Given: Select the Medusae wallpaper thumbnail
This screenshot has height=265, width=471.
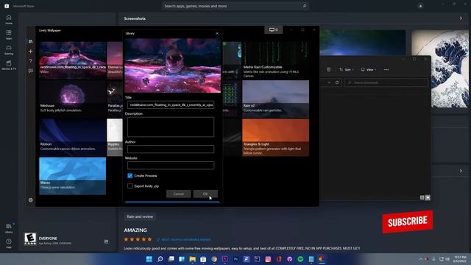Looking at the screenshot, I should pos(72,99).
